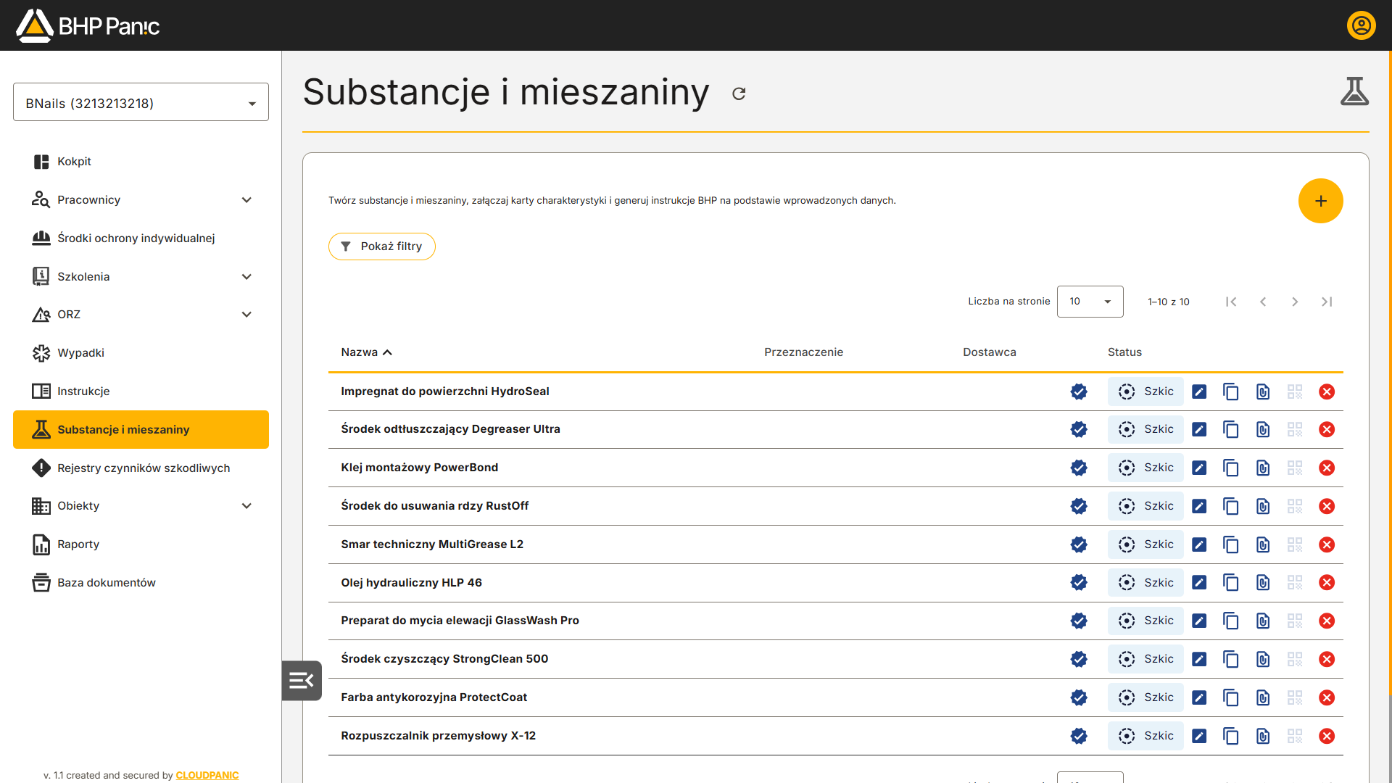Show filters with Pokaż filtry button
The height and width of the screenshot is (783, 1392).
pyautogui.click(x=381, y=246)
